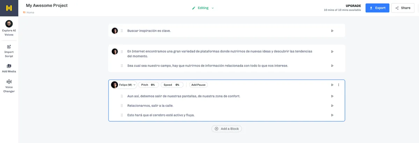Click drag handle beside "Esto hará"

122,115
